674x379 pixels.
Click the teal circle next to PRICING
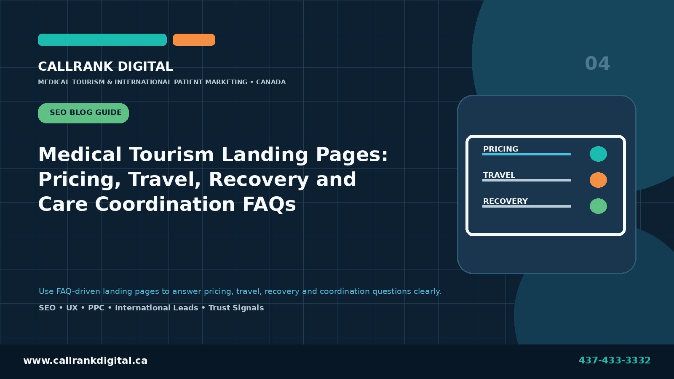598,154
